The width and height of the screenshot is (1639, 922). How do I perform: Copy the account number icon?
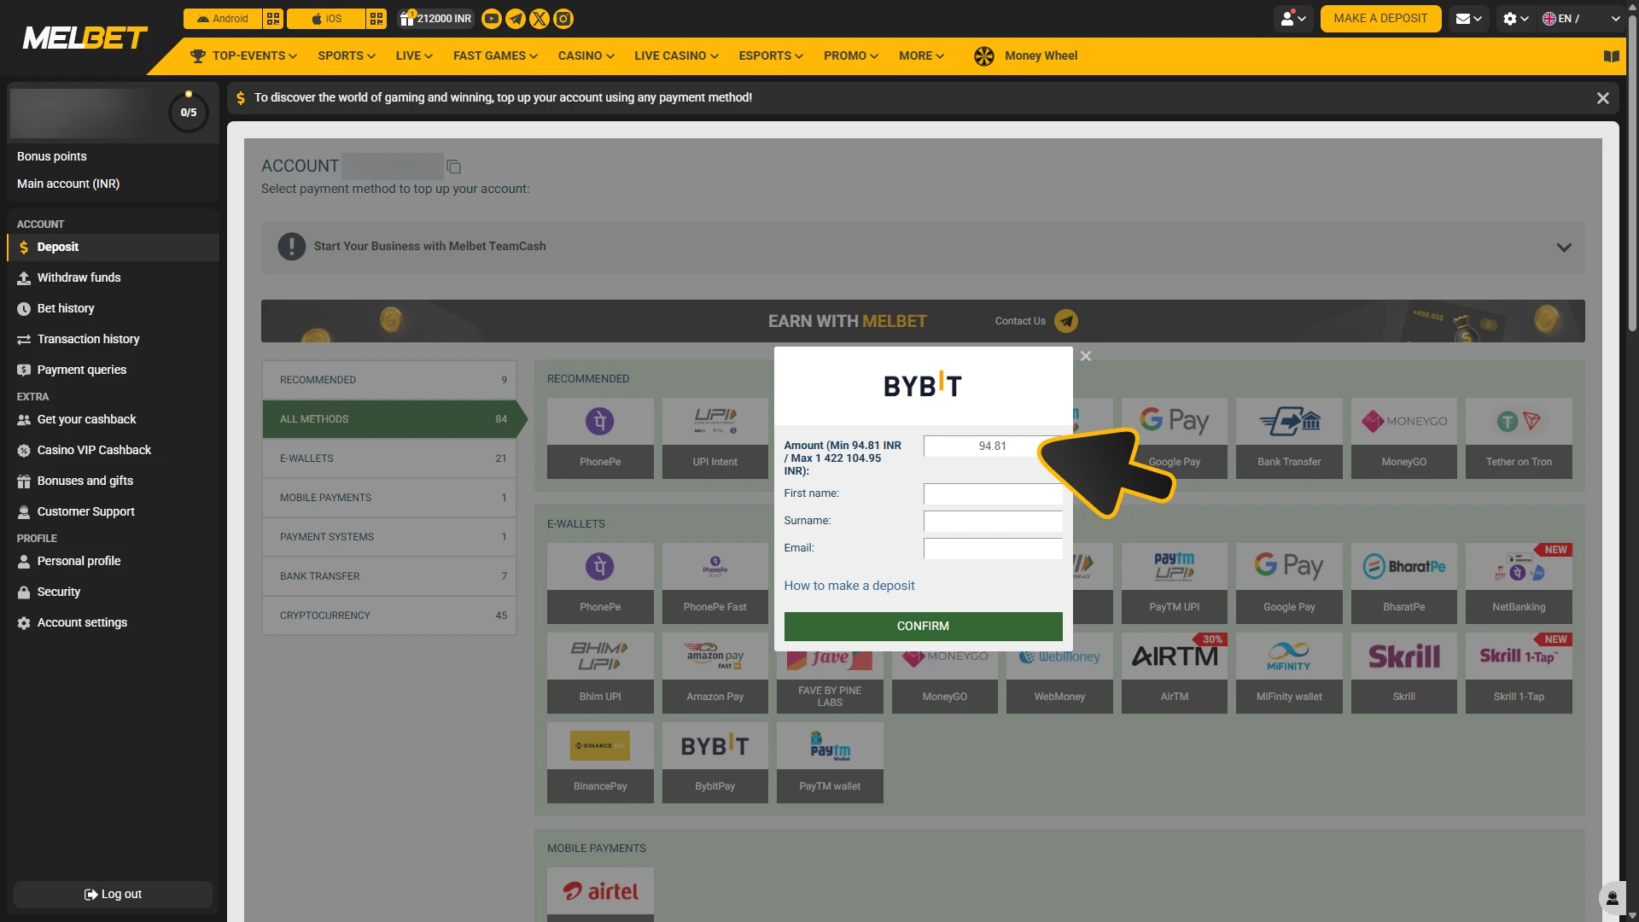pos(454,166)
